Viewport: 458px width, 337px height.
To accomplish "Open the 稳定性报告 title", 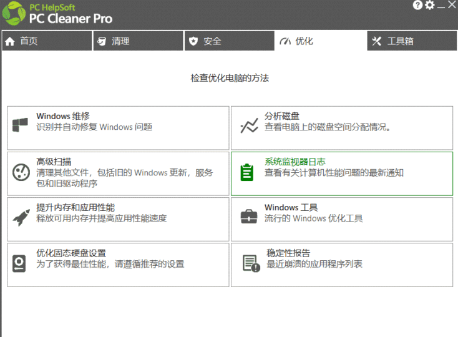I will pyautogui.click(x=288, y=253).
